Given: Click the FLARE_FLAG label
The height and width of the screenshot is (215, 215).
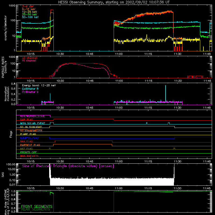Looking at the screenshot, I should click(x=28, y=134).
